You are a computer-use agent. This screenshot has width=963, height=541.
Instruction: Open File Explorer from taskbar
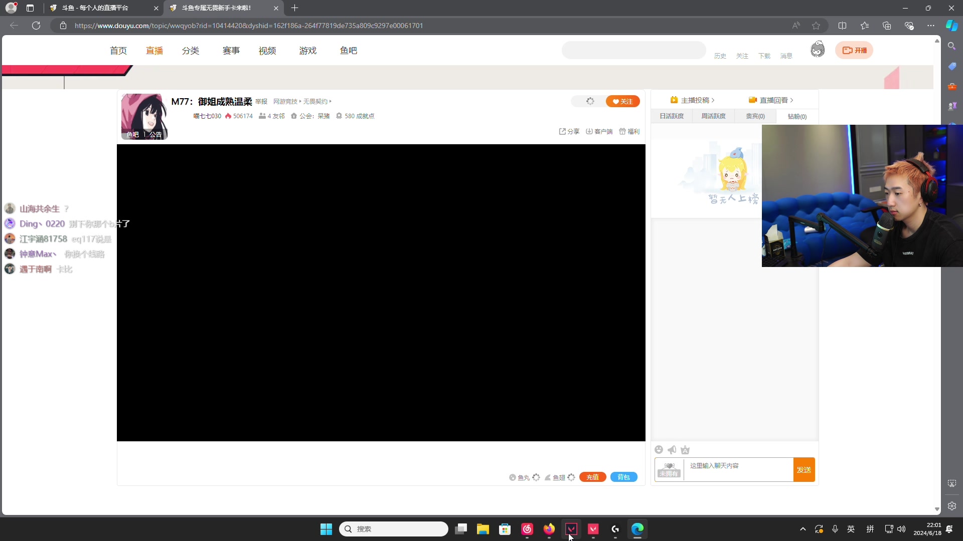pos(483,529)
